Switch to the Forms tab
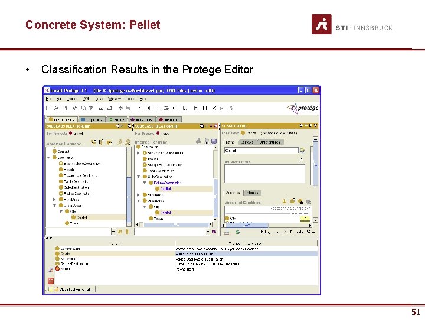 (117, 119)
